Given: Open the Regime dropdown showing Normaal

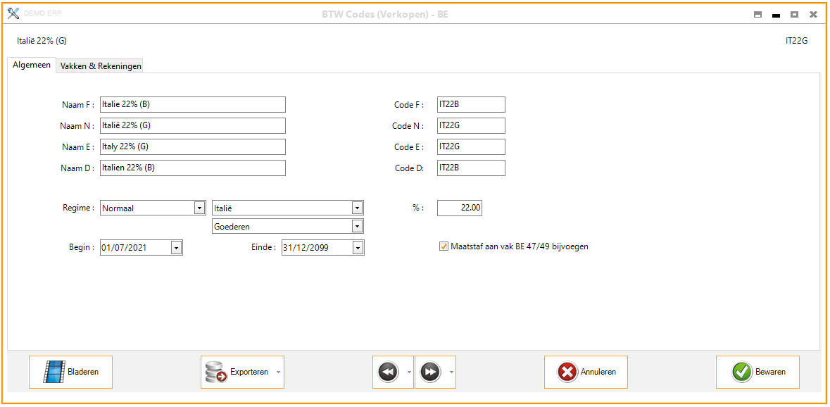Looking at the screenshot, I should pos(199,208).
